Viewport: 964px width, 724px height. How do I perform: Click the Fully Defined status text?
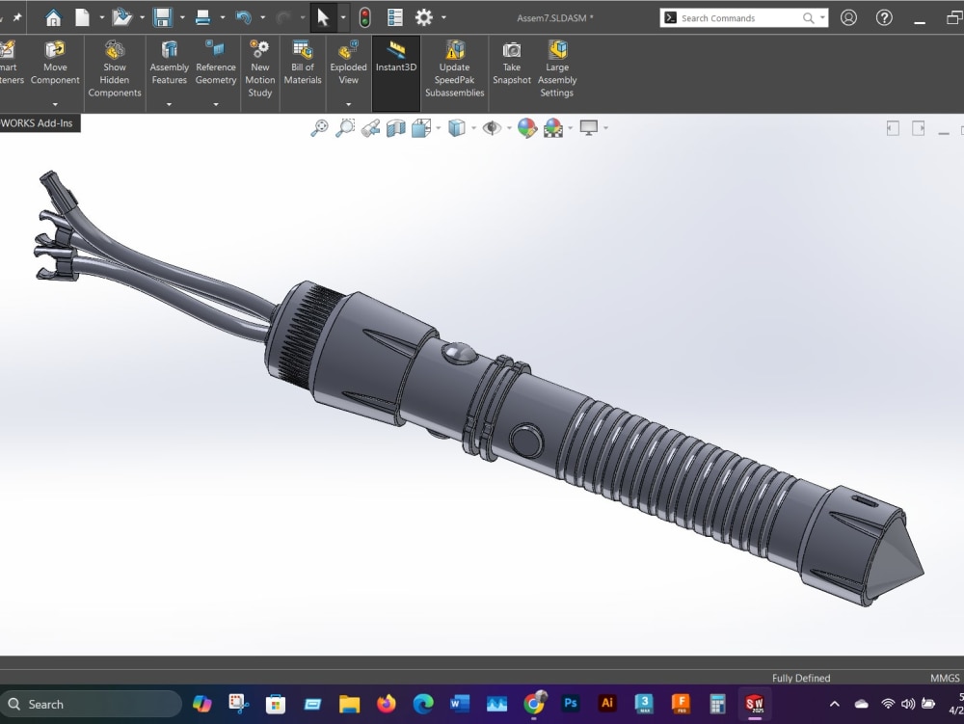click(x=801, y=678)
